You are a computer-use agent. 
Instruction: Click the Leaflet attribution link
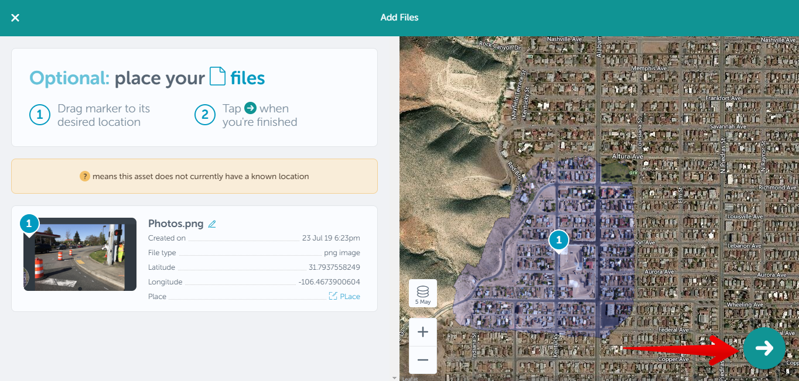[x=410, y=378]
